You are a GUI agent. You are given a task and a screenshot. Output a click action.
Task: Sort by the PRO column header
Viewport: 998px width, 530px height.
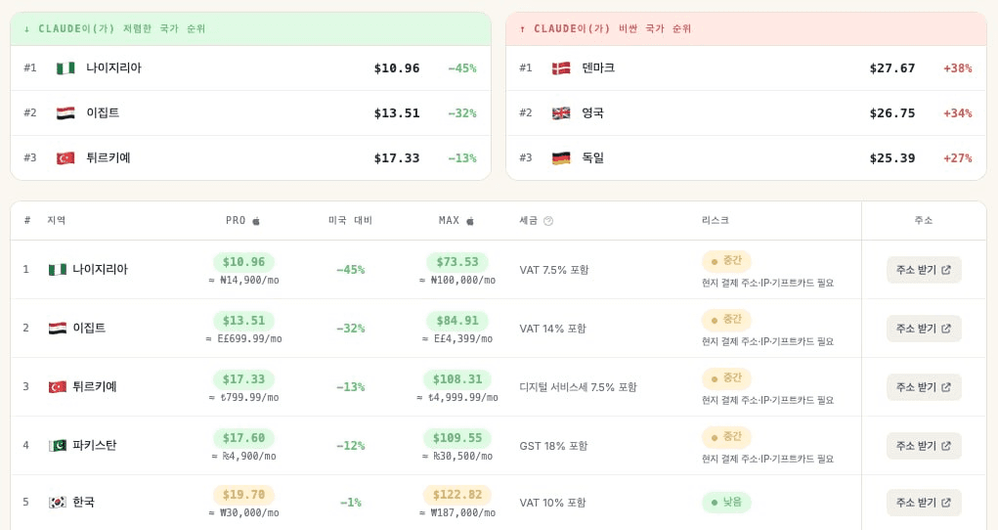click(x=236, y=220)
